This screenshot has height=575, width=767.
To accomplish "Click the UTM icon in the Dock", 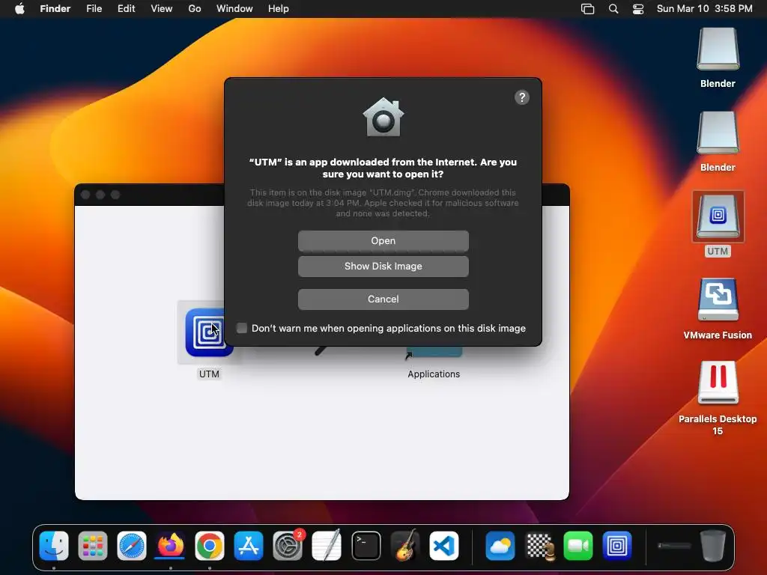I will pos(617,546).
